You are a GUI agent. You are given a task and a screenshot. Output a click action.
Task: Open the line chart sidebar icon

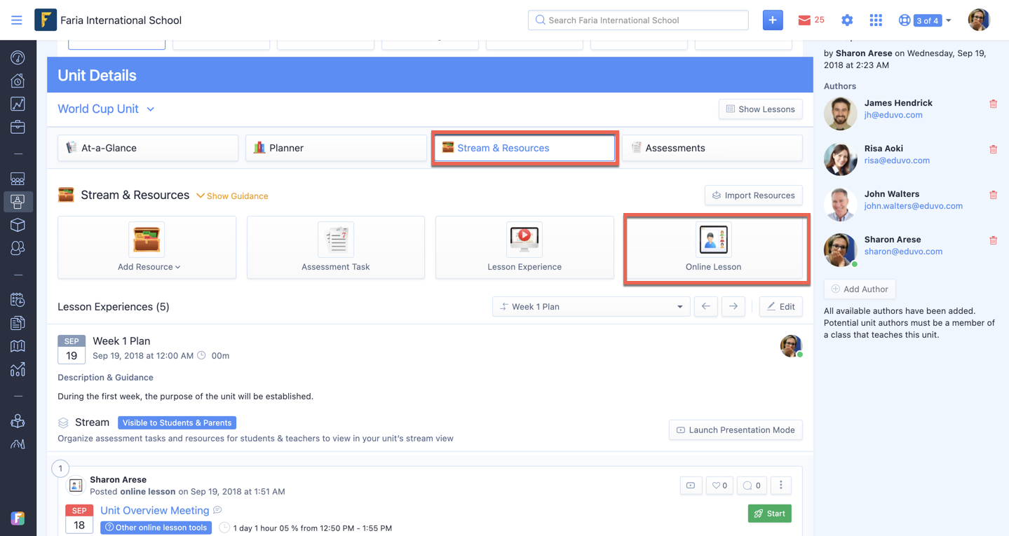click(x=18, y=104)
